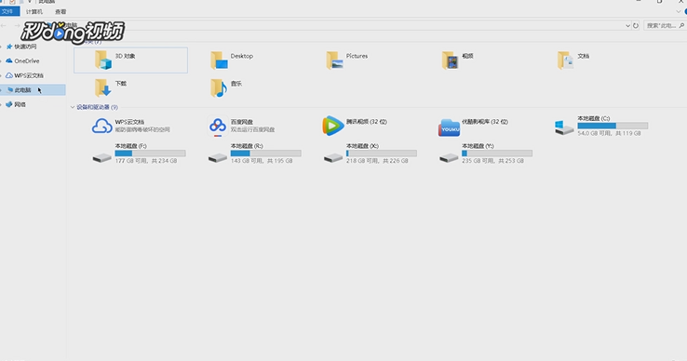
Task: Click the 双击运行百度网盘 subtitle text
Action: click(252, 129)
